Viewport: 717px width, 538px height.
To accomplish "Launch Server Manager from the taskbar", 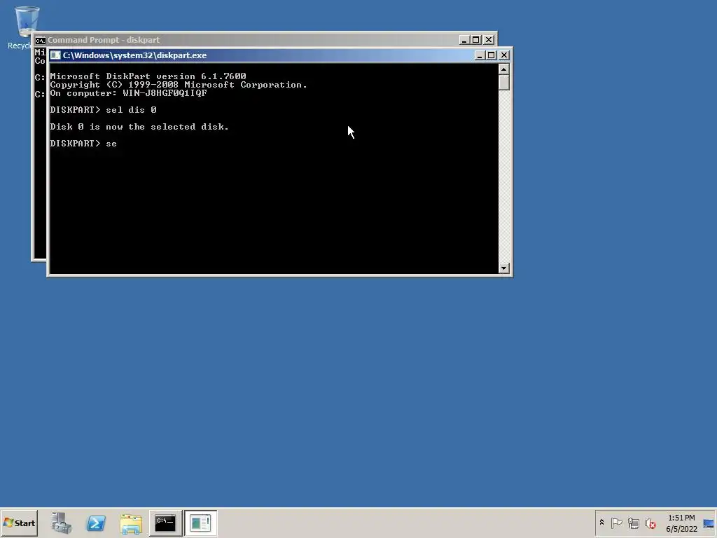I will pyautogui.click(x=62, y=523).
